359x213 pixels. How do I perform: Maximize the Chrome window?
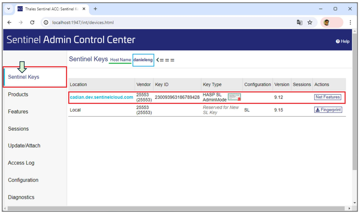(335, 9)
